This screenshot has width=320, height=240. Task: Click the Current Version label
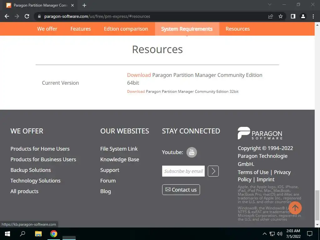point(60,83)
